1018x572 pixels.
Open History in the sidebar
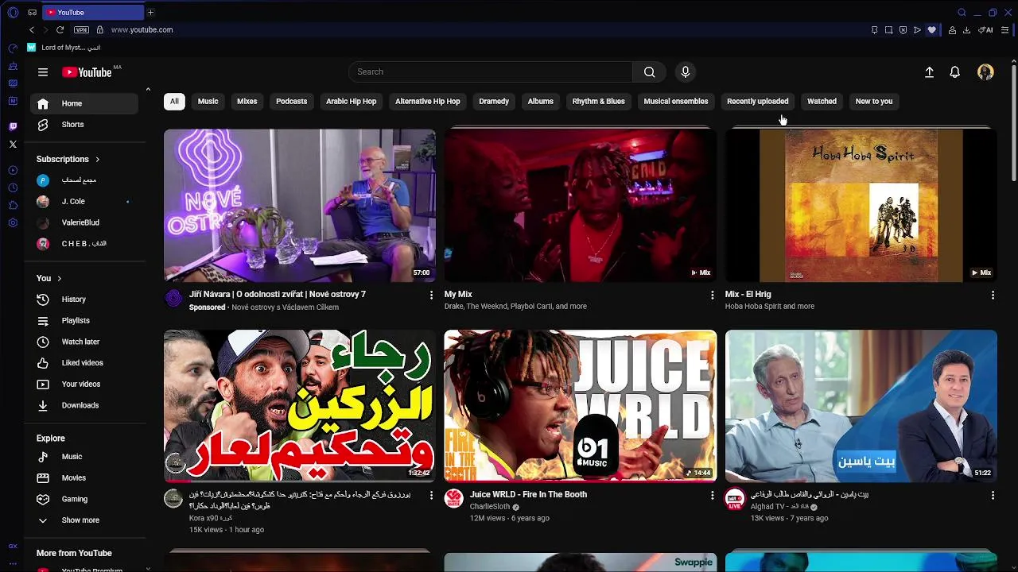click(84, 300)
